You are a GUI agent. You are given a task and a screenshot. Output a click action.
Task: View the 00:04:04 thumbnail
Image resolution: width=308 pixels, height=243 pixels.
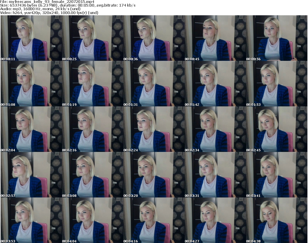tap(93, 220)
